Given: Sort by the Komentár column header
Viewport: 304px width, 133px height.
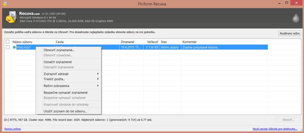Looking at the screenshot, I should 224,42.
